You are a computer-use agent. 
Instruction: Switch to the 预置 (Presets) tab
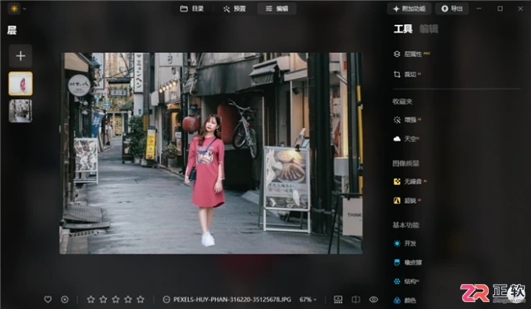(x=234, y=9)
